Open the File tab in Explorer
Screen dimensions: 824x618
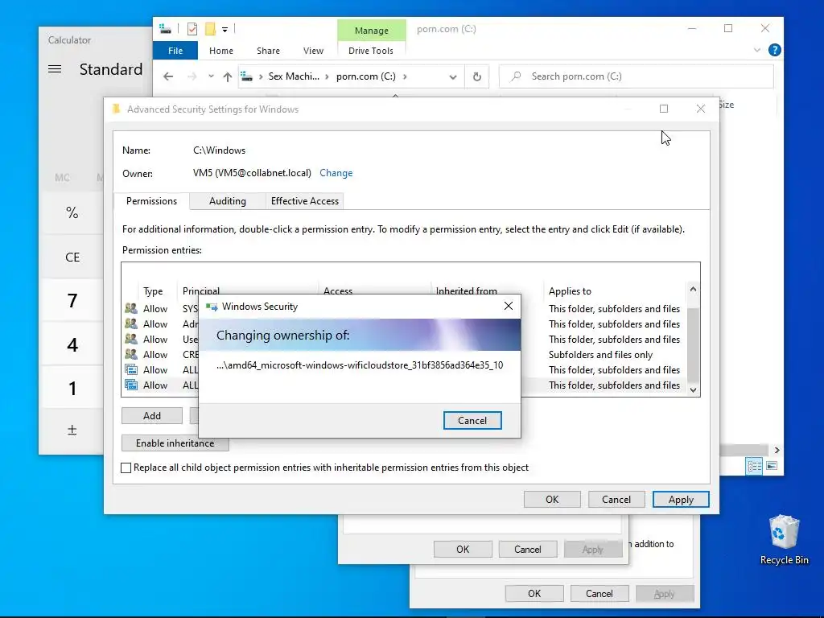coord(175,51)
